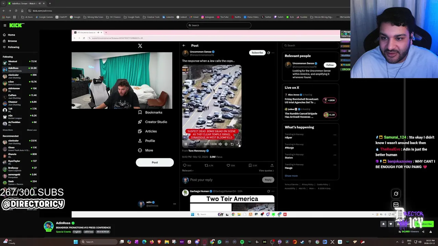
Task: Open View quotes link
Action: 266,170
